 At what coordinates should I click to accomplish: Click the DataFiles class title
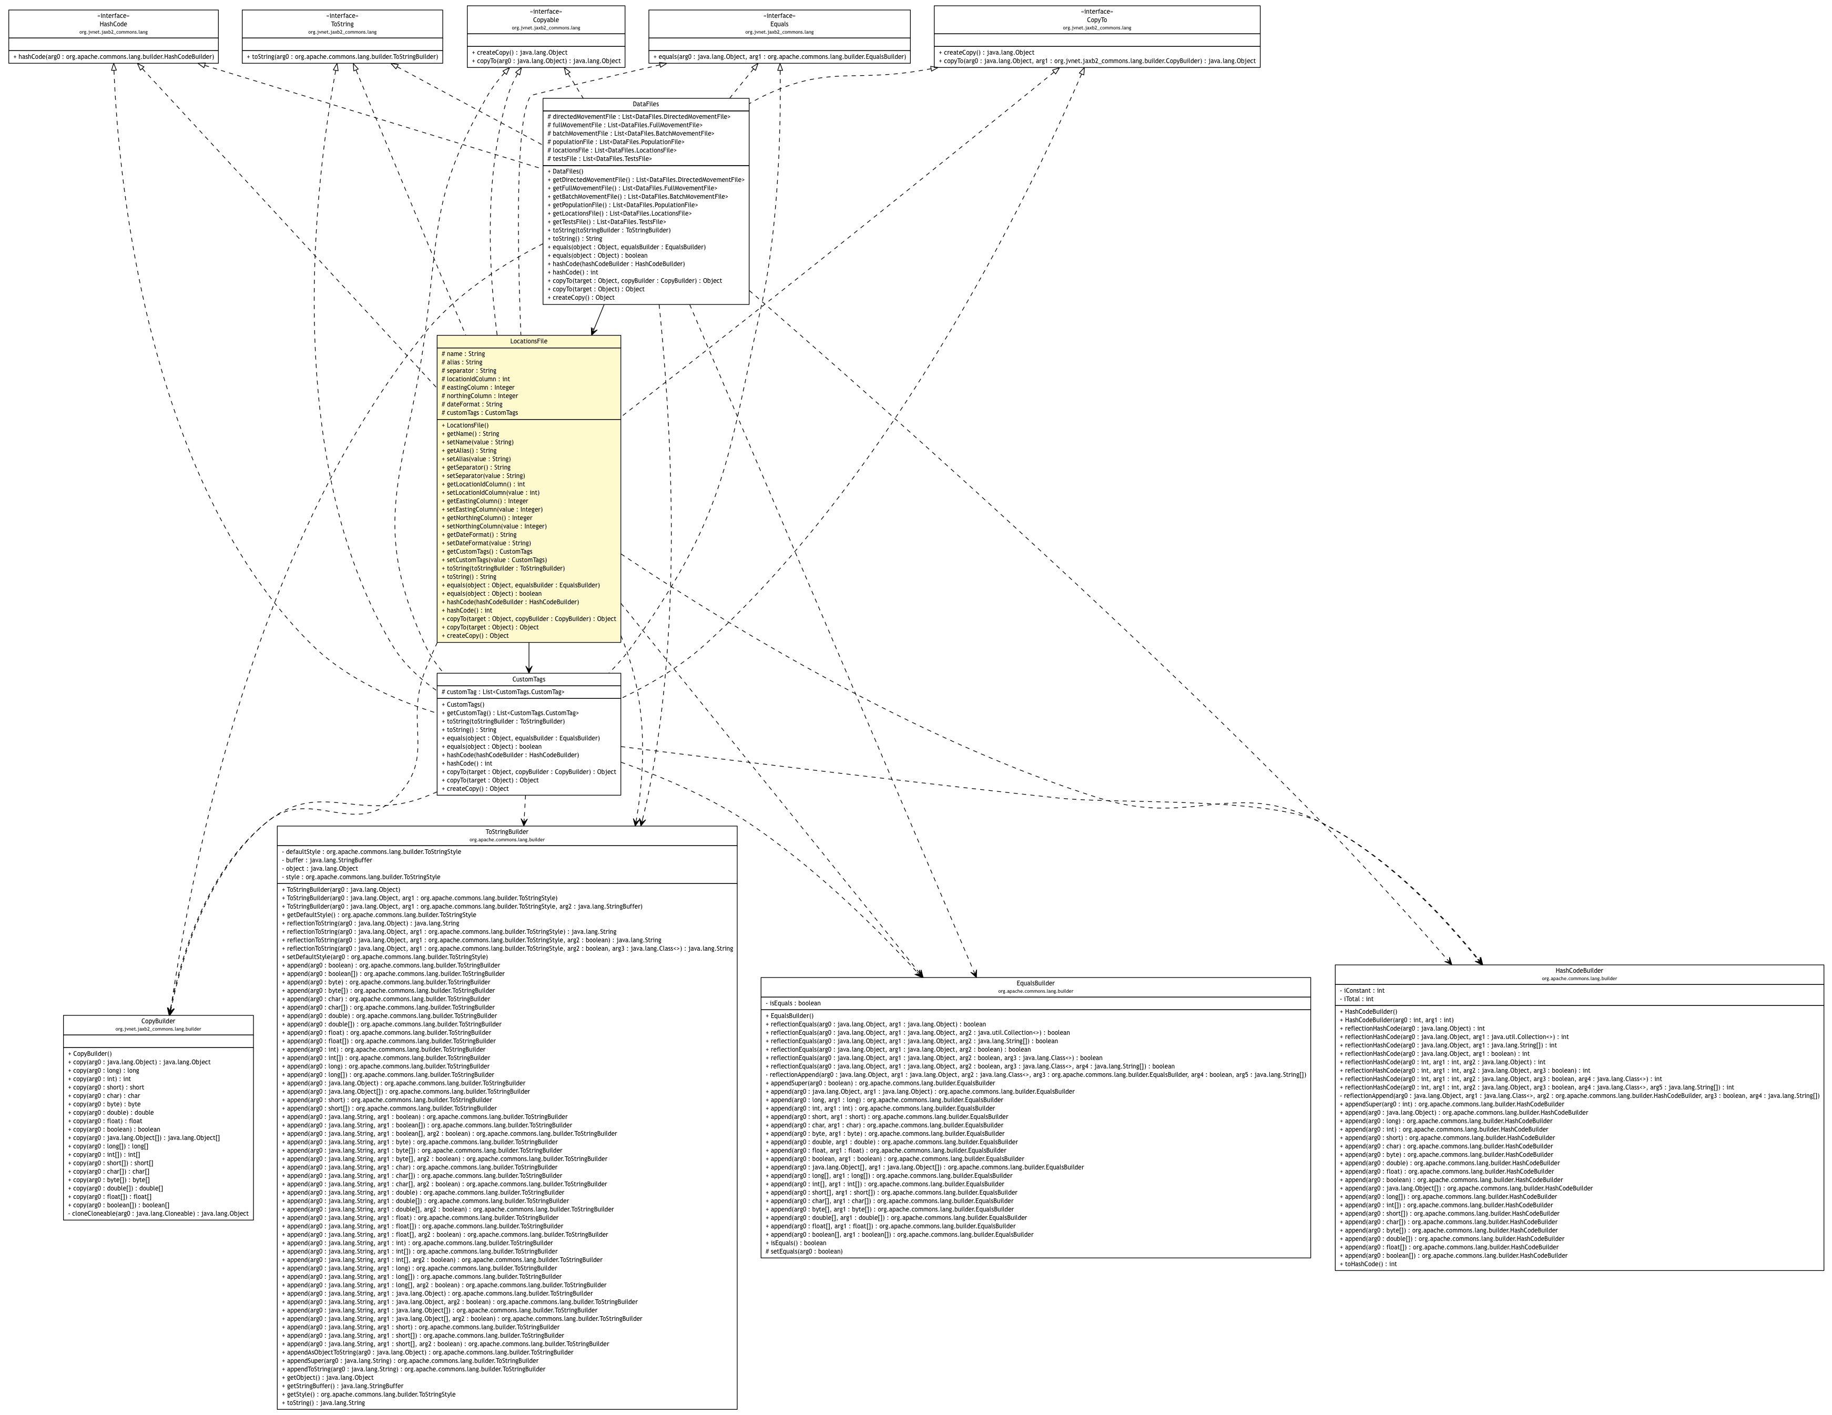tap(646, 105)
